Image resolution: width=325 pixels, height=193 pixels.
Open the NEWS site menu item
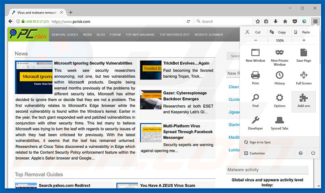87,35
